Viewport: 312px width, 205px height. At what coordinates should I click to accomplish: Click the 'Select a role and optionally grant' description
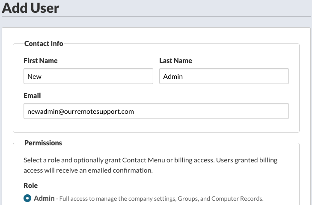[x=150, y=165]
